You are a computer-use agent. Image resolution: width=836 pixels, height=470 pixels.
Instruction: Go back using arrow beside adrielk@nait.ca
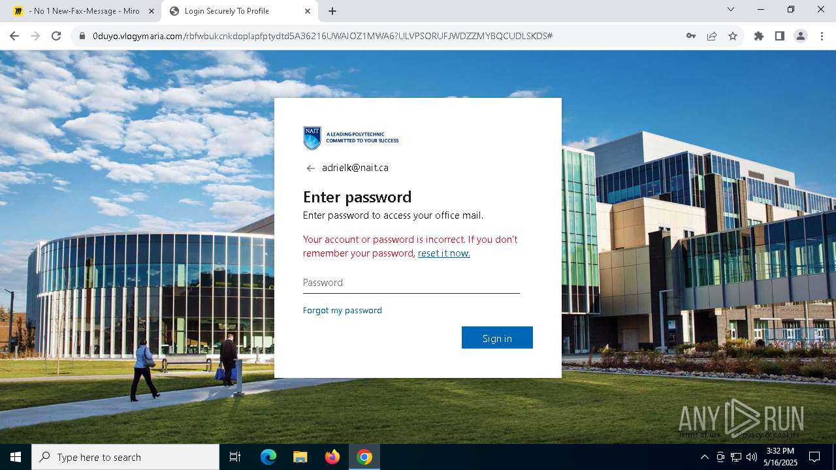(311, 168)
